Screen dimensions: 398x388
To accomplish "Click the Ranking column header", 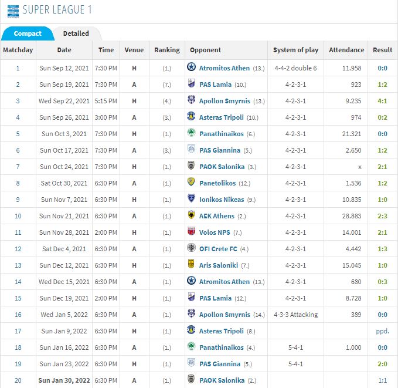I will point(167,50).
